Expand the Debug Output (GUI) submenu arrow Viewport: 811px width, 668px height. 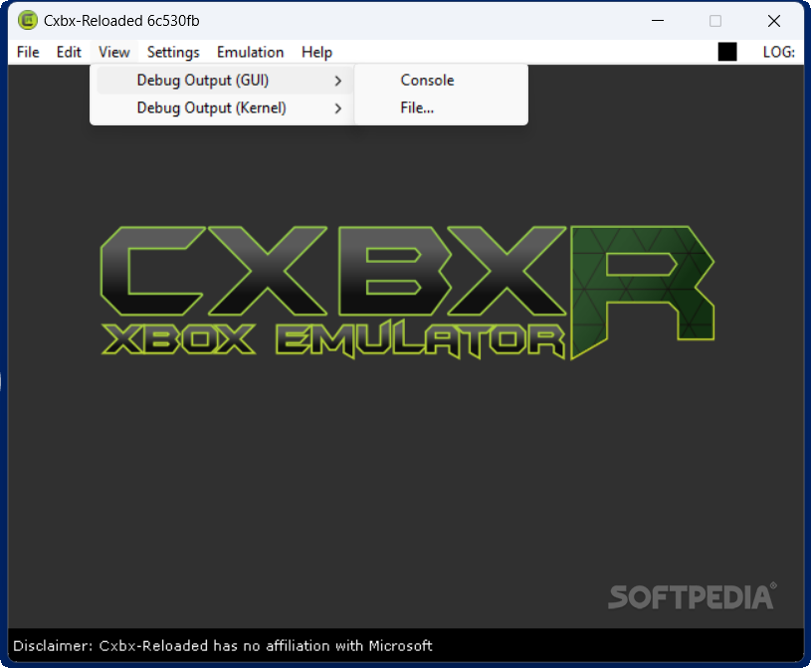337,81
